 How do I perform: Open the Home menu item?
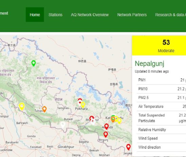point(35,15)
